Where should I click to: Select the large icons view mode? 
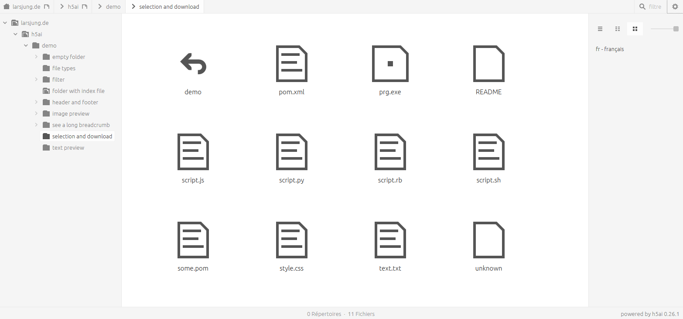(x=635, y=29)
